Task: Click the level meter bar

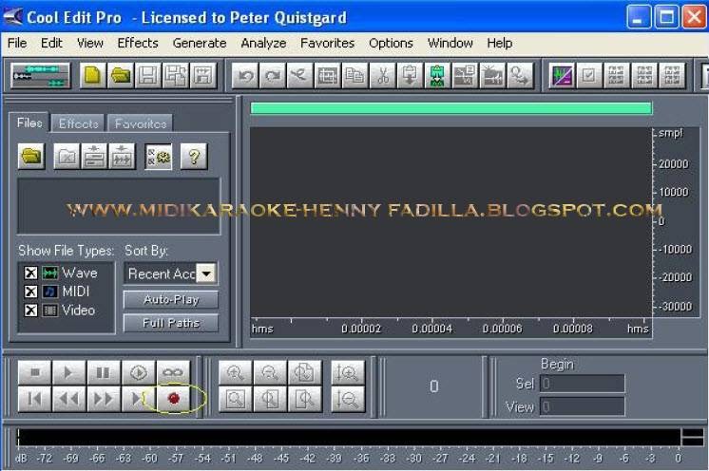Action: 349,437
